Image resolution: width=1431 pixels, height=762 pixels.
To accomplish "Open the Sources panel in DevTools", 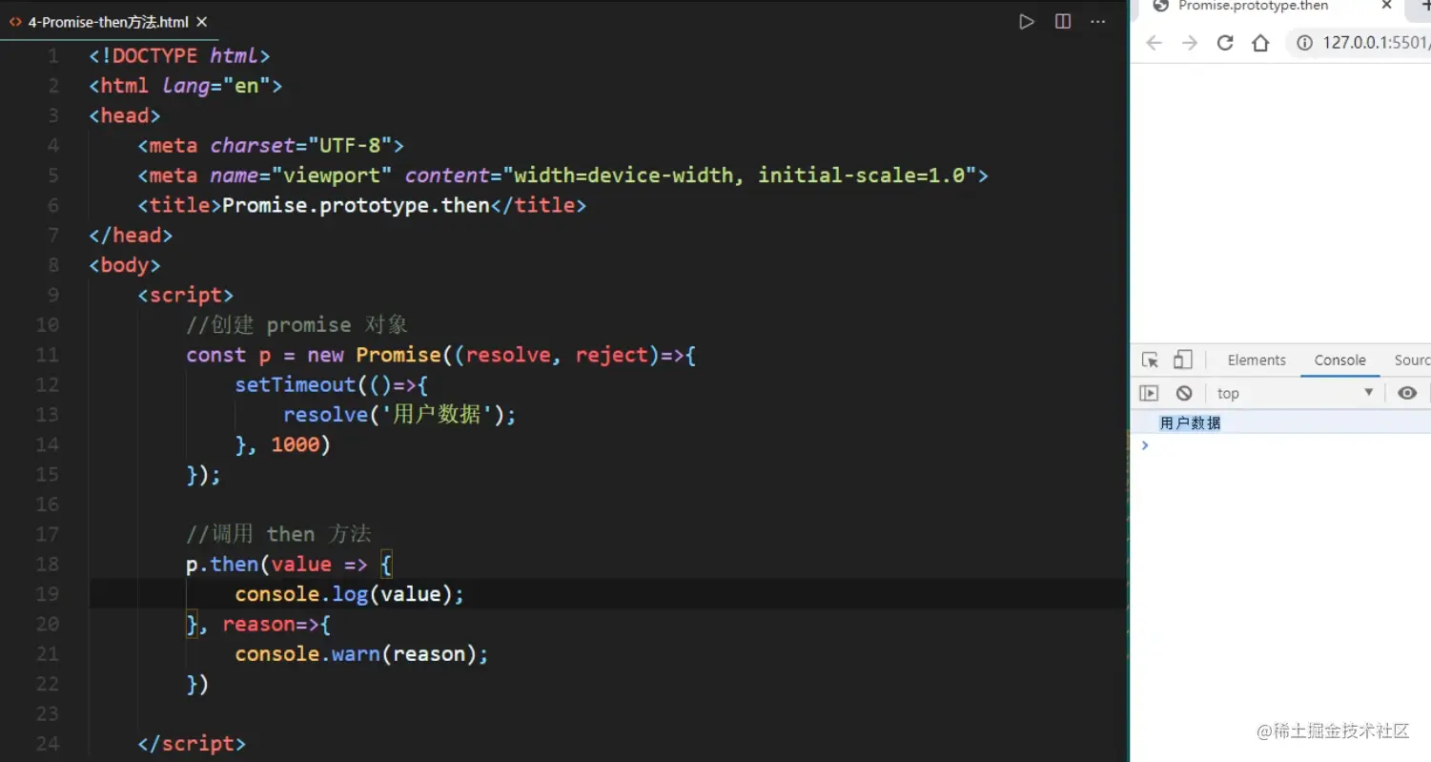I will click(x=1412, y=360).
